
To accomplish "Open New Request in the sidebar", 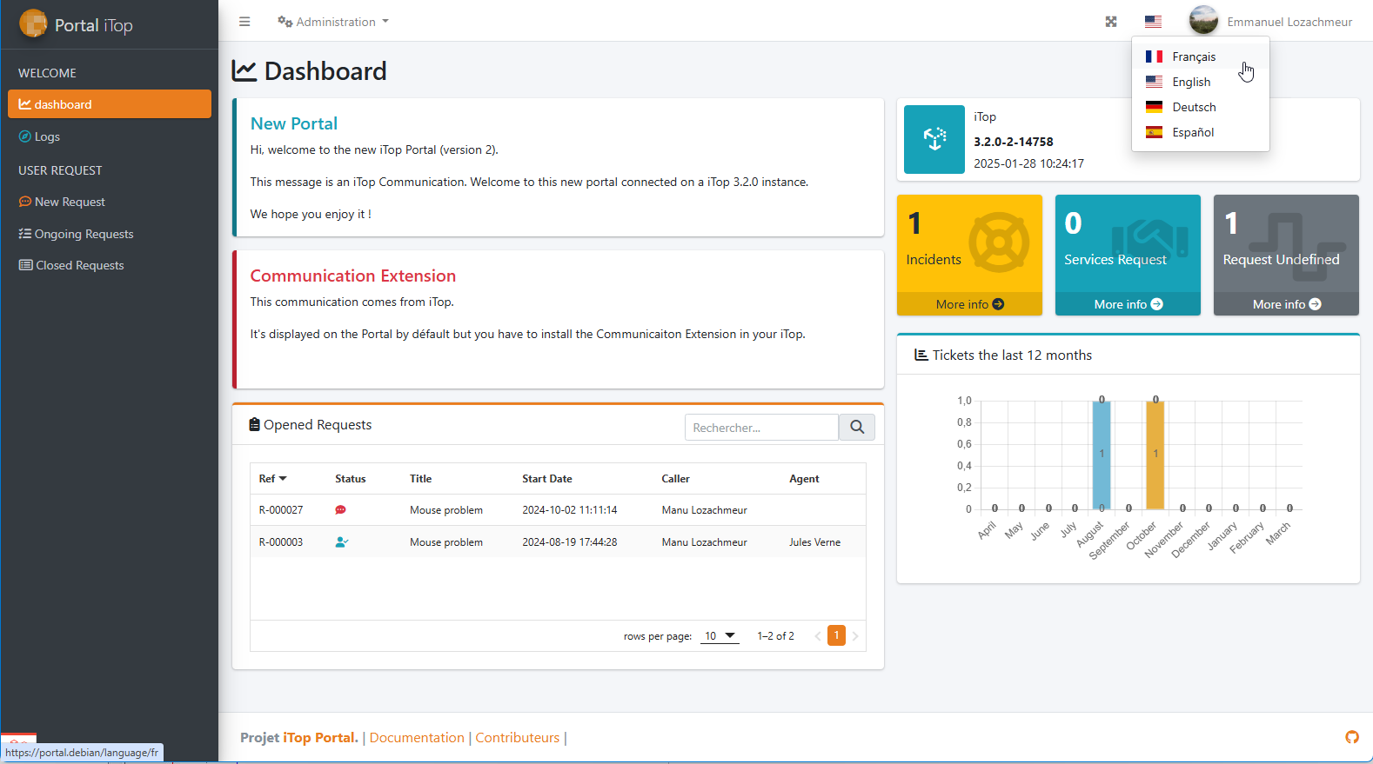I will tap(70, 202).
